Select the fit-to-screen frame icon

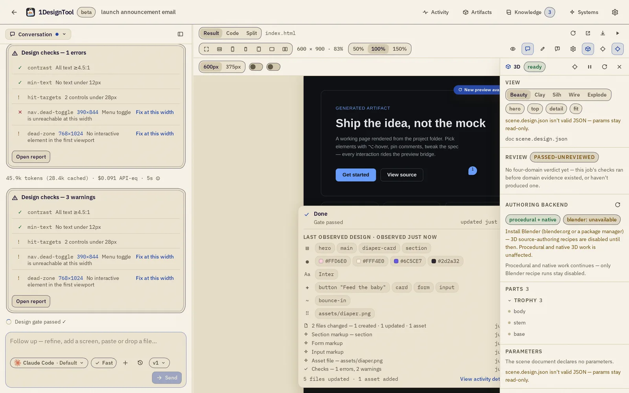tap(206, 49)
